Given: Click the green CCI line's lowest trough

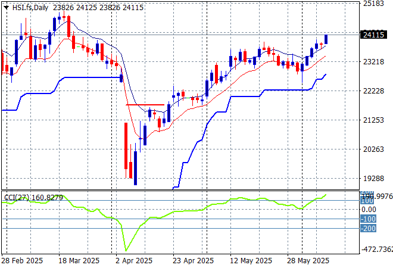Looking at the screenshot, I should tap(126, 250).
